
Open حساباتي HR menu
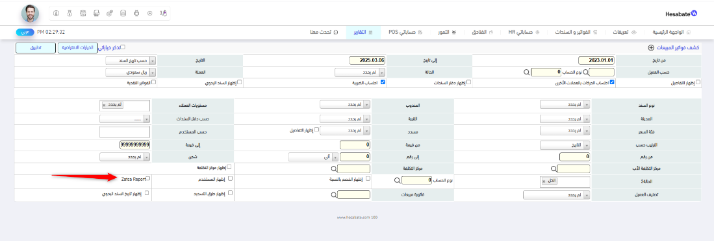click(524, 32)
